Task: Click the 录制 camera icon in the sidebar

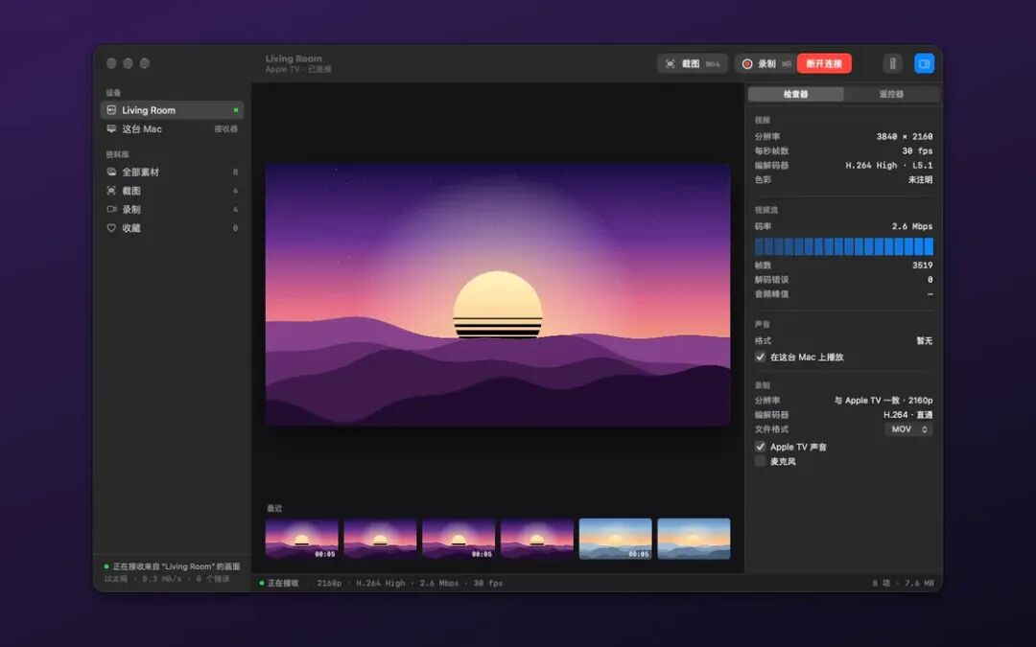Action: pos(111,209)
